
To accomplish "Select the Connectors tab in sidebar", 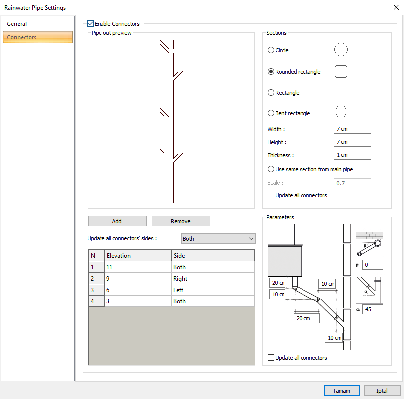I will 38,37.
